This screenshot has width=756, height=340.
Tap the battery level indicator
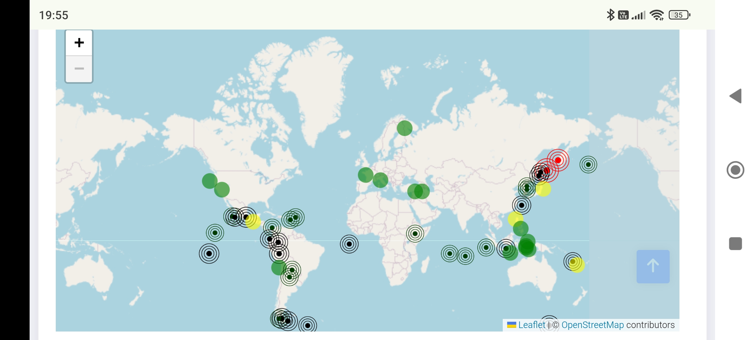[679, 15]
